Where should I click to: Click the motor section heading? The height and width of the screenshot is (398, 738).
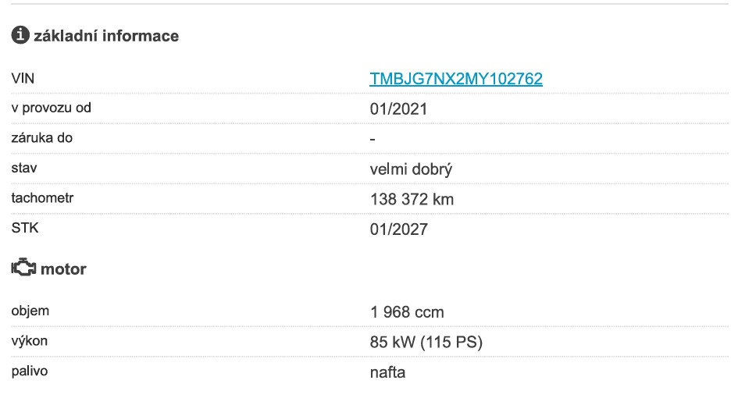[x=63, y=269]
